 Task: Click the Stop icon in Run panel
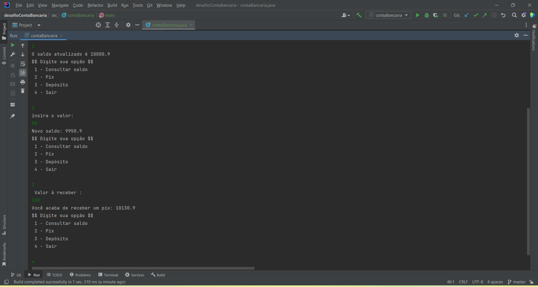[x=13, y=66]
